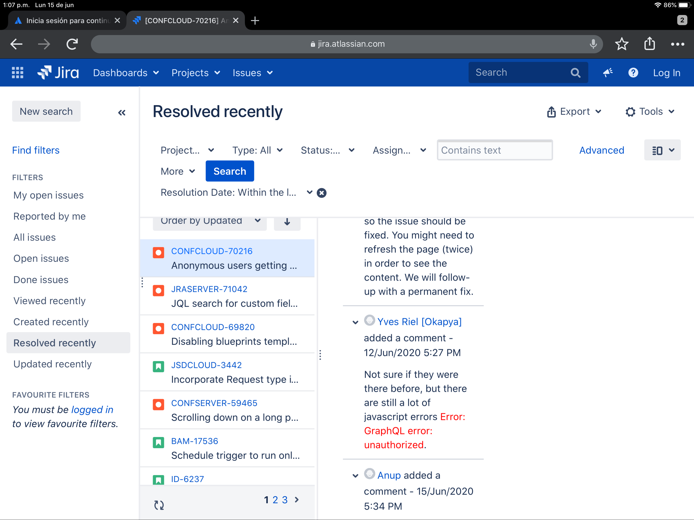Collapse the filters sidebar with the double chevron
694x520 pixels.
coord(122,112)
